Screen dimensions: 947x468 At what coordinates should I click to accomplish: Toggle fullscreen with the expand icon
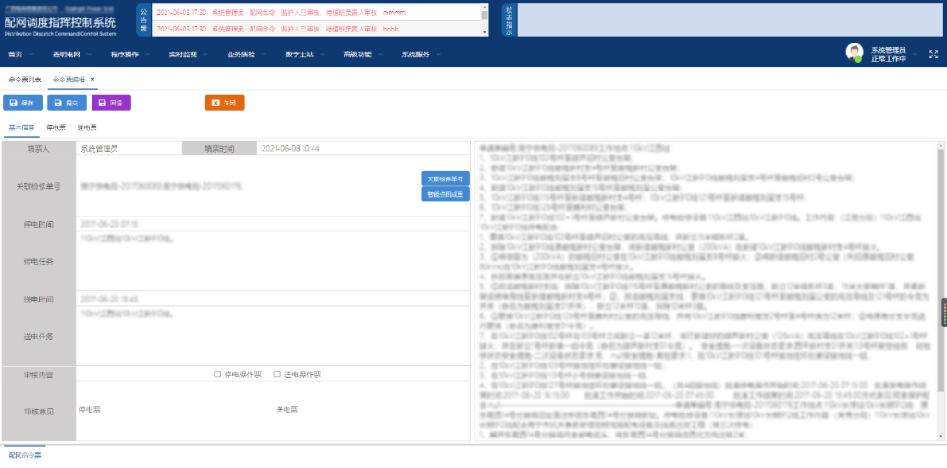coord(931,54)
